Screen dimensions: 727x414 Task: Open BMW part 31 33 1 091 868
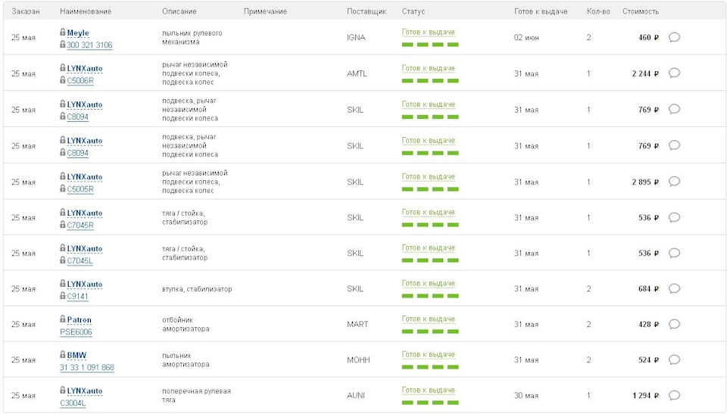(x=87, y=368)
